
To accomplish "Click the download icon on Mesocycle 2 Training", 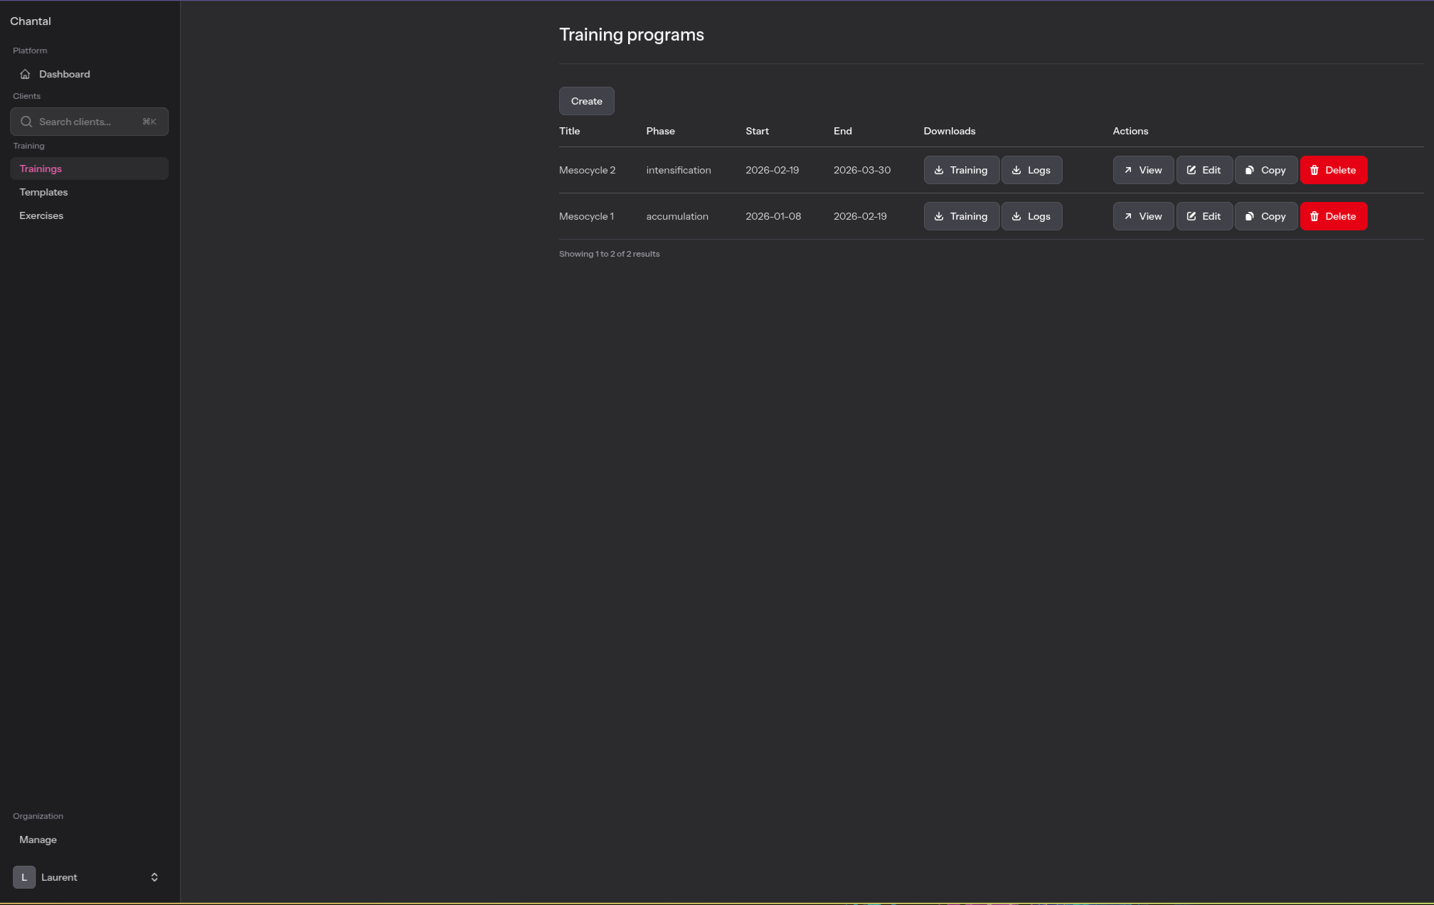I will 939,170.
